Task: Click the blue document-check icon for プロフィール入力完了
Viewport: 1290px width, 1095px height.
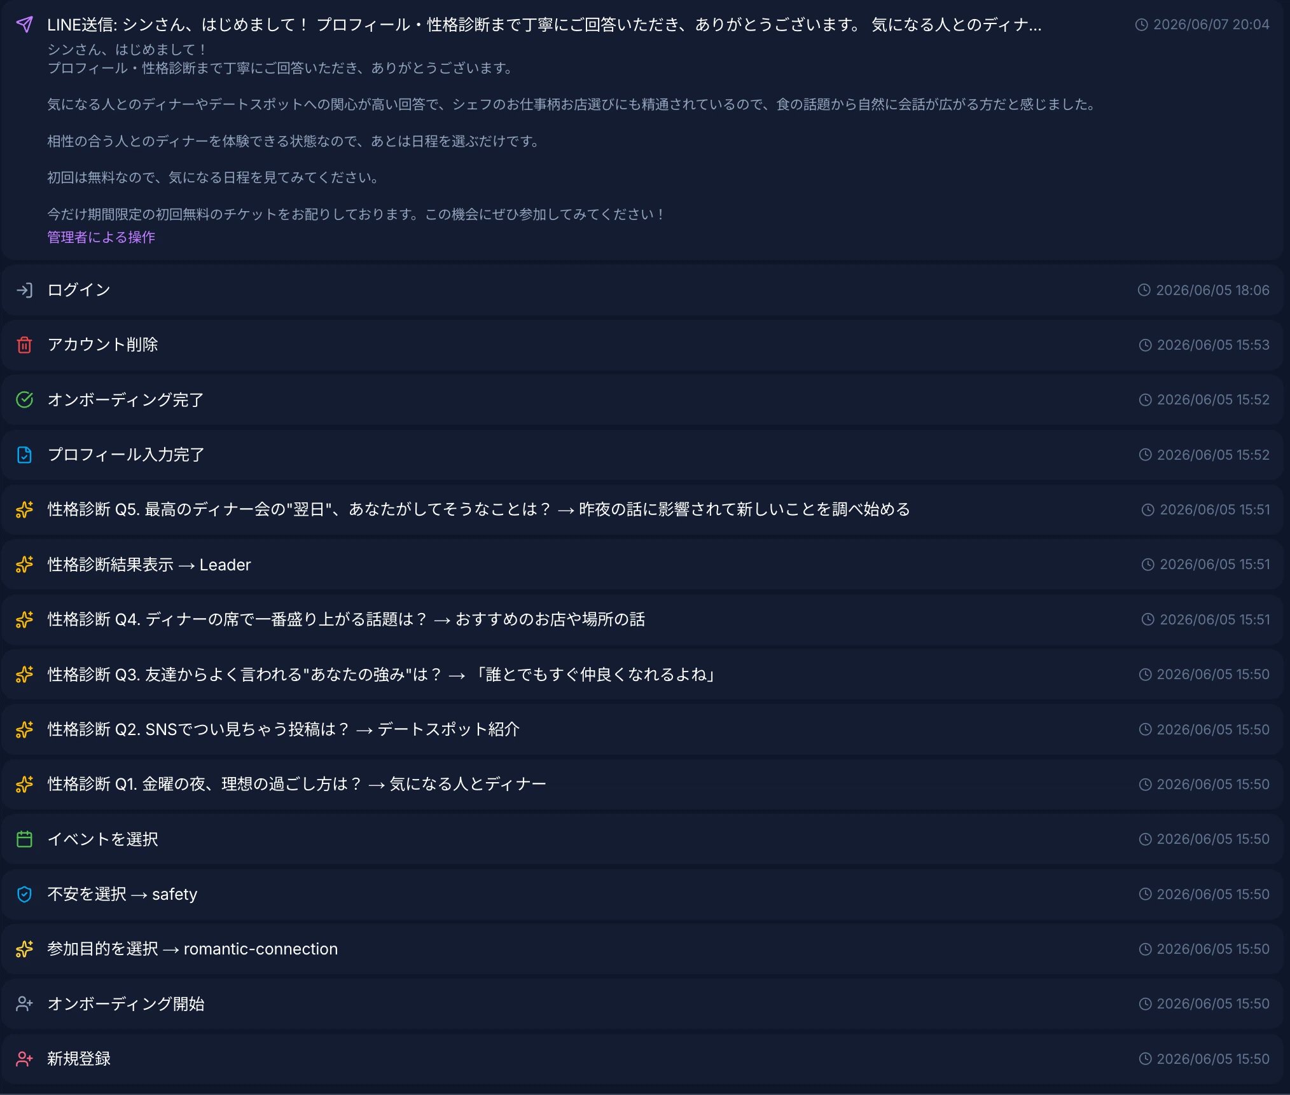Action: tap(24, 455)
